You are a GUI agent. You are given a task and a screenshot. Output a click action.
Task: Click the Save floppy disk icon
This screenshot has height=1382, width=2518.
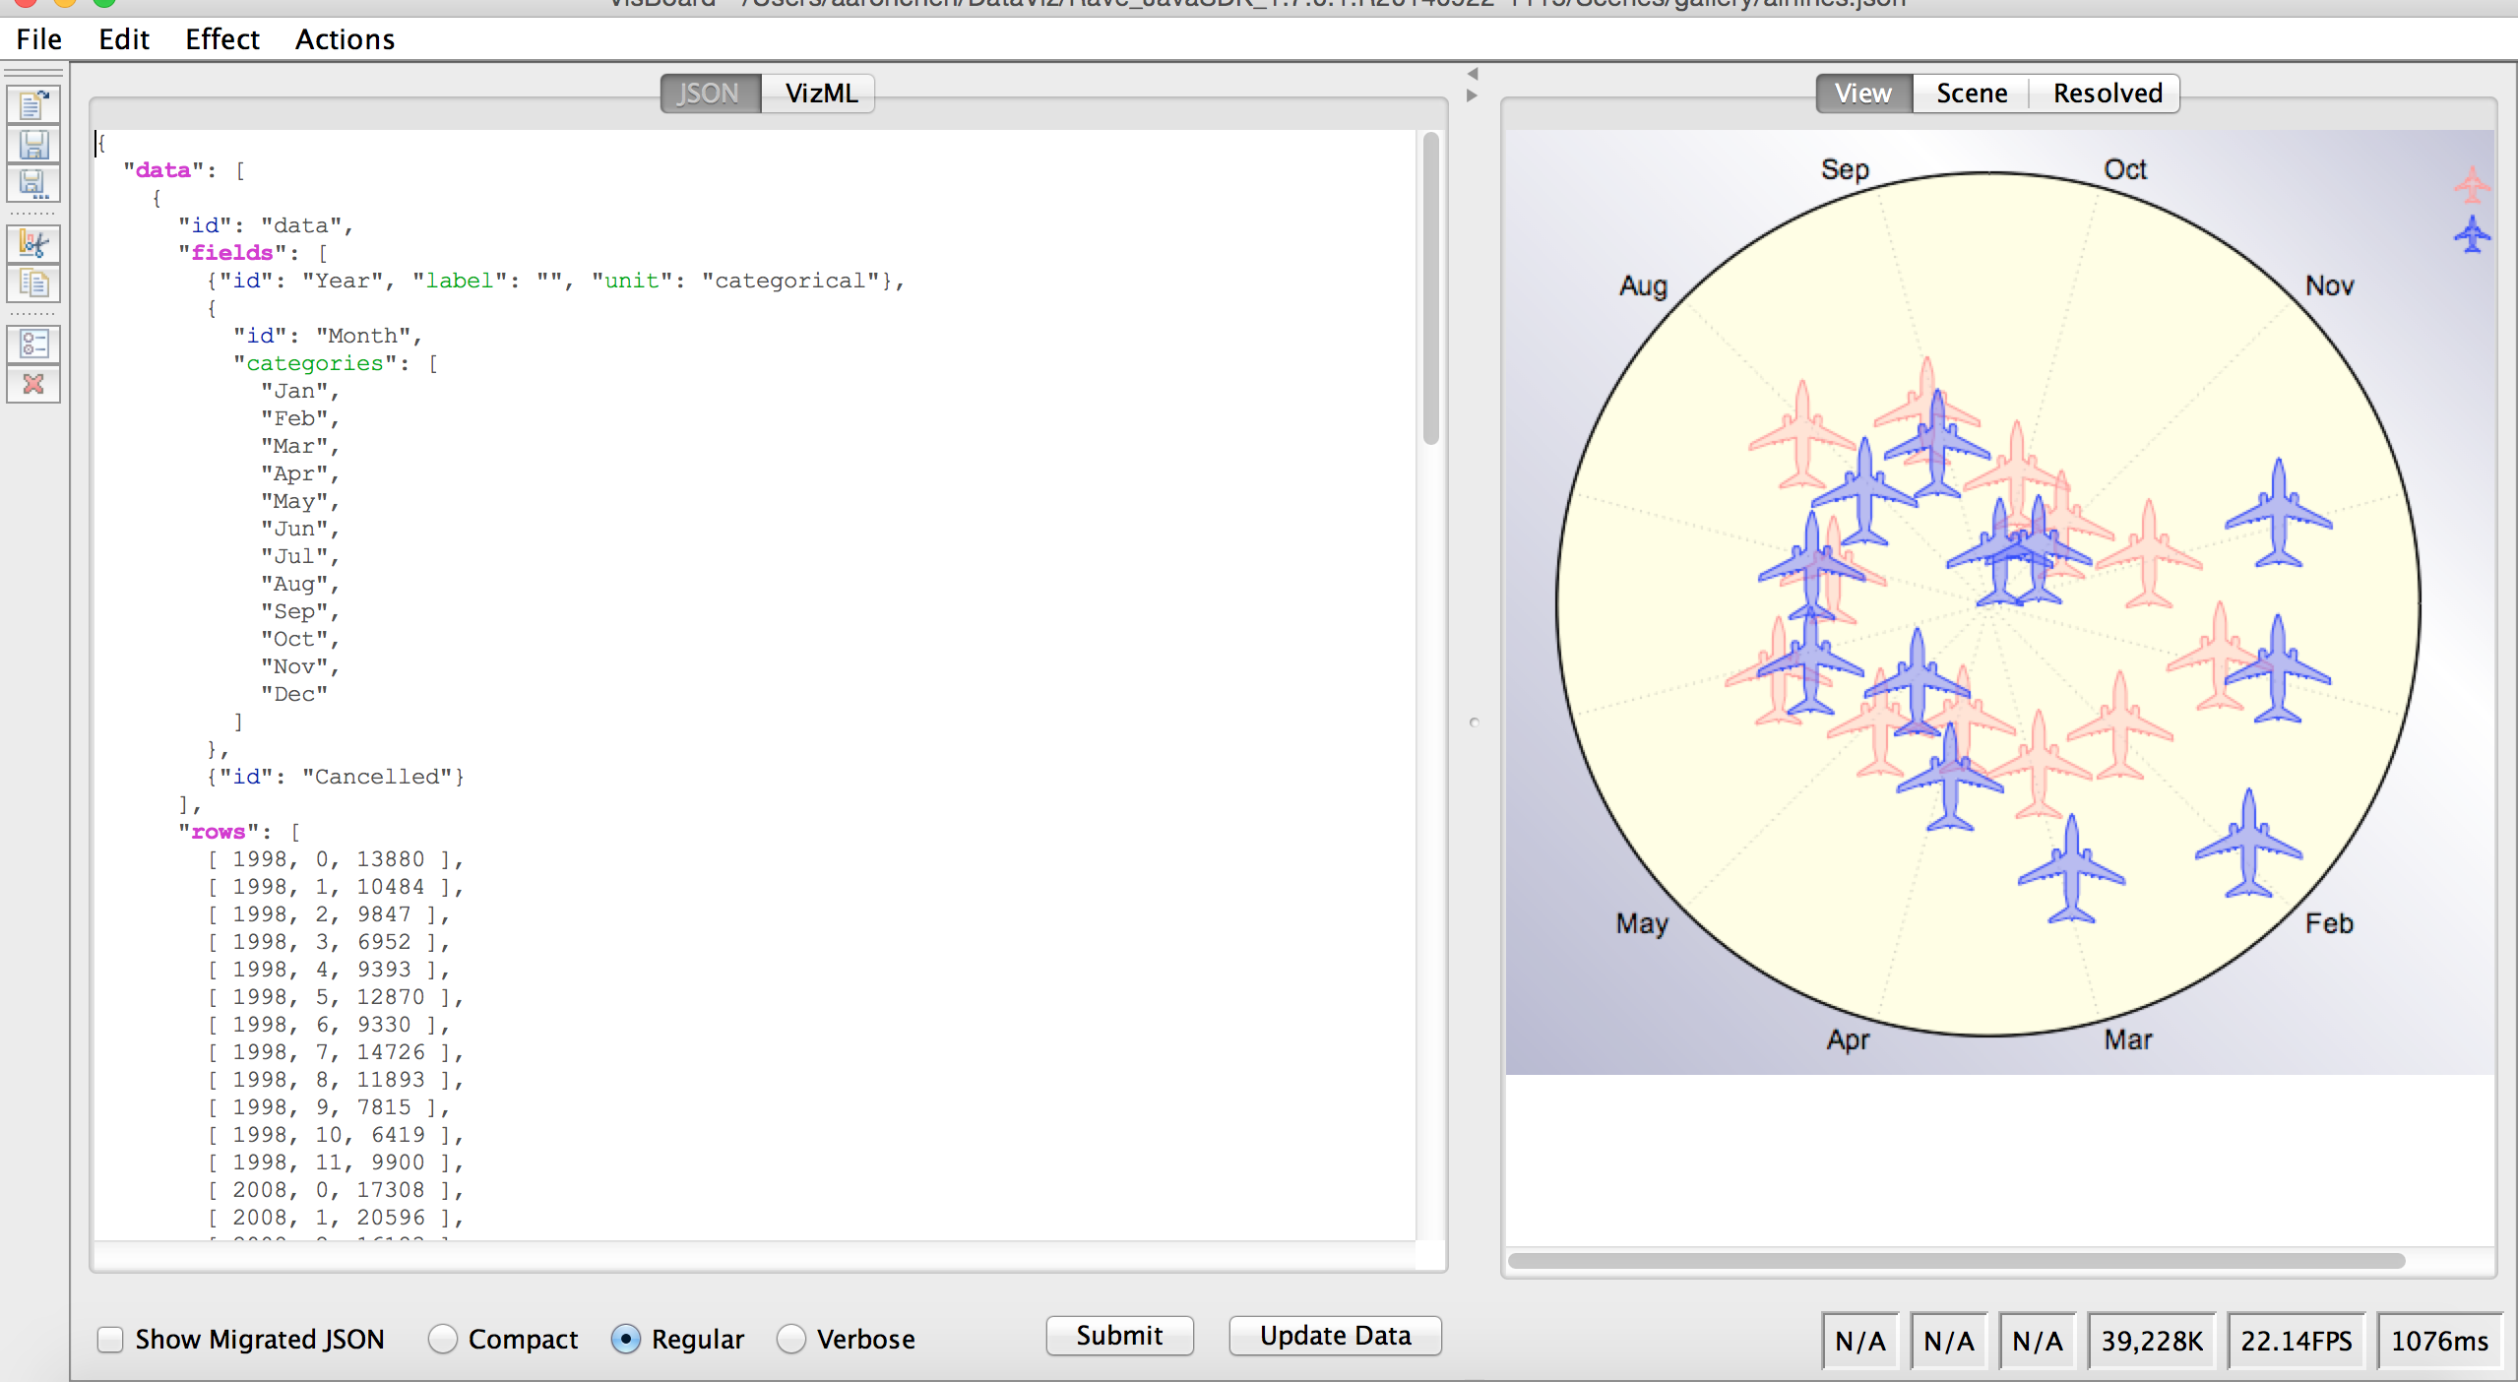coord(33,145)
